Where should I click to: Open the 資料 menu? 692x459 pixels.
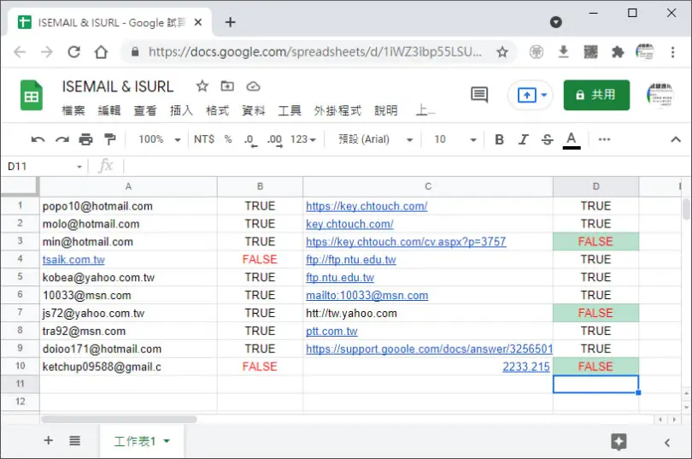pyautogui.click(x=254, y=110)
